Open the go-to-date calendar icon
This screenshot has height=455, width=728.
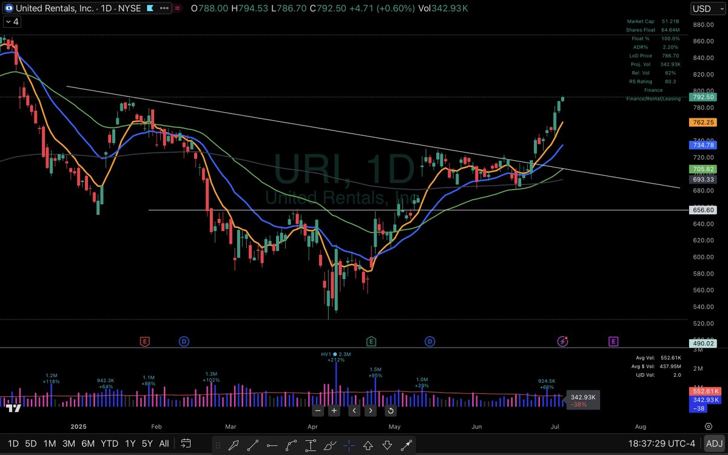[186, 443]
